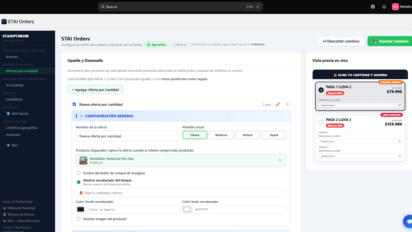Remove Ventilador AutoCool Pro Dúo trigger product
This screenshot has height=232, width=412.
pyautogui.click(x=280, y=160)
